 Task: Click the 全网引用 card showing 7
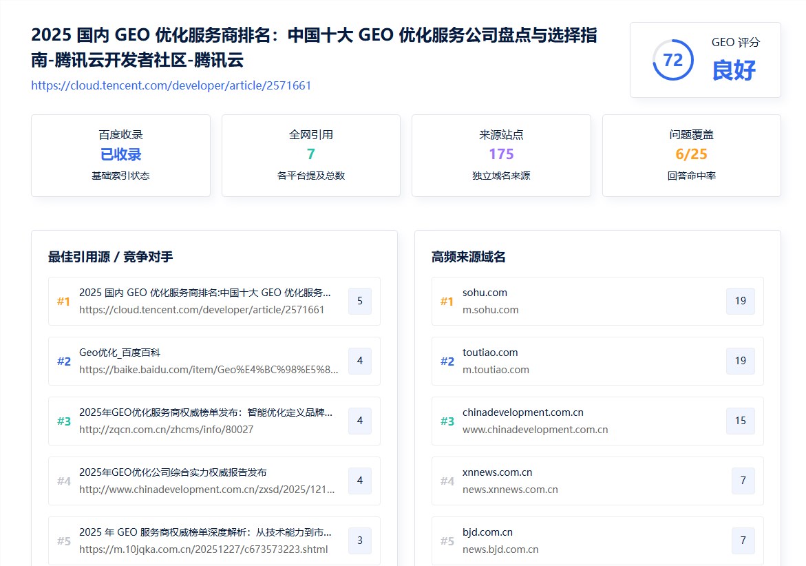310,155
